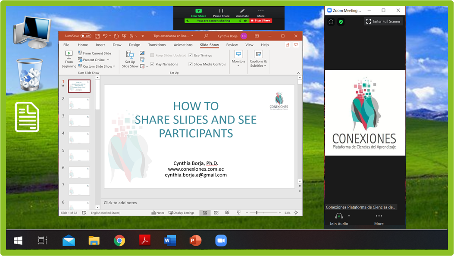
Task: Start Slide Show from status bar icon
Action: coord(238,212)
